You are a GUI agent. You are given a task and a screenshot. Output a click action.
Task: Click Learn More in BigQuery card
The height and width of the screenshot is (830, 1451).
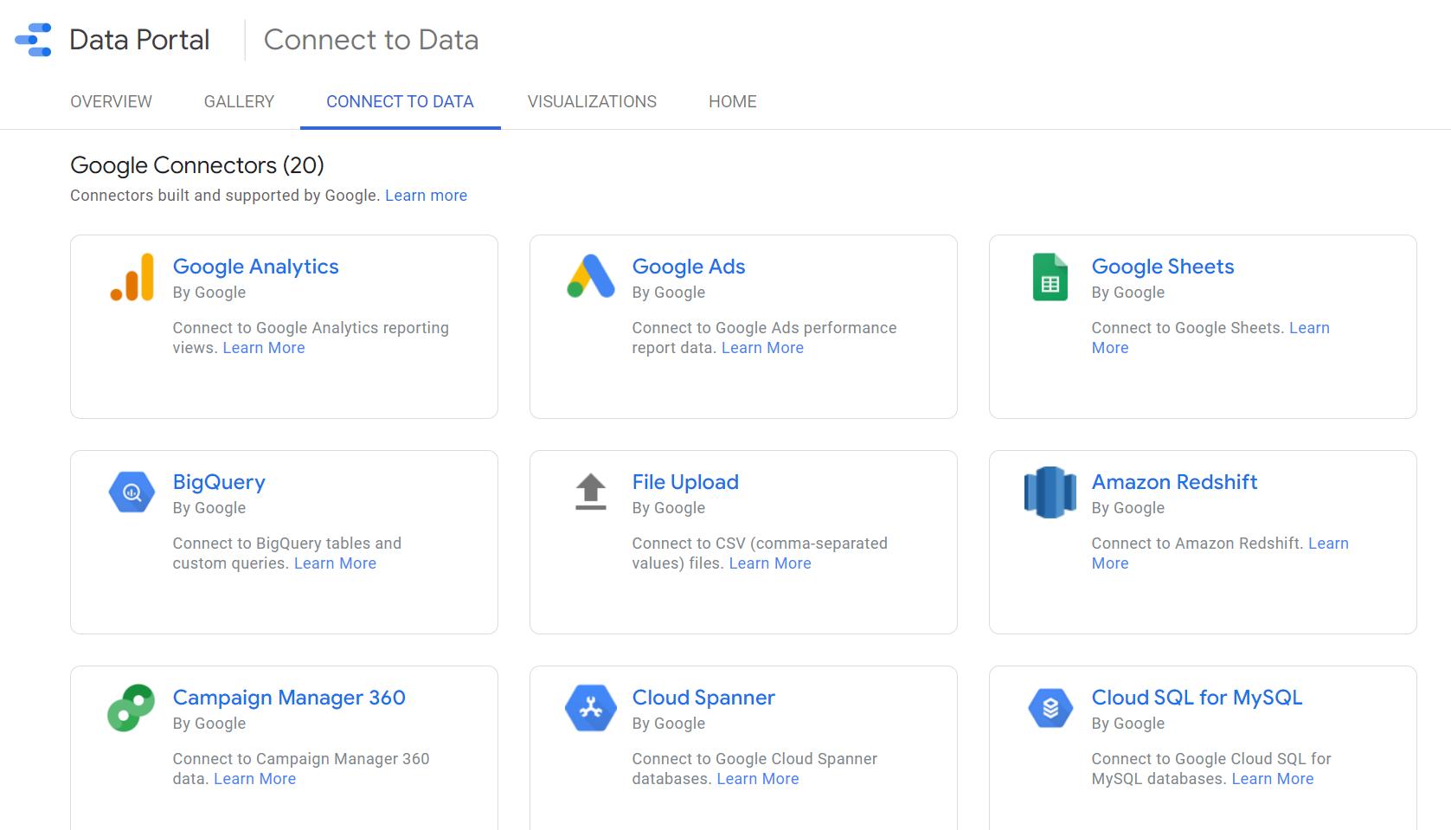click(335, 563)
